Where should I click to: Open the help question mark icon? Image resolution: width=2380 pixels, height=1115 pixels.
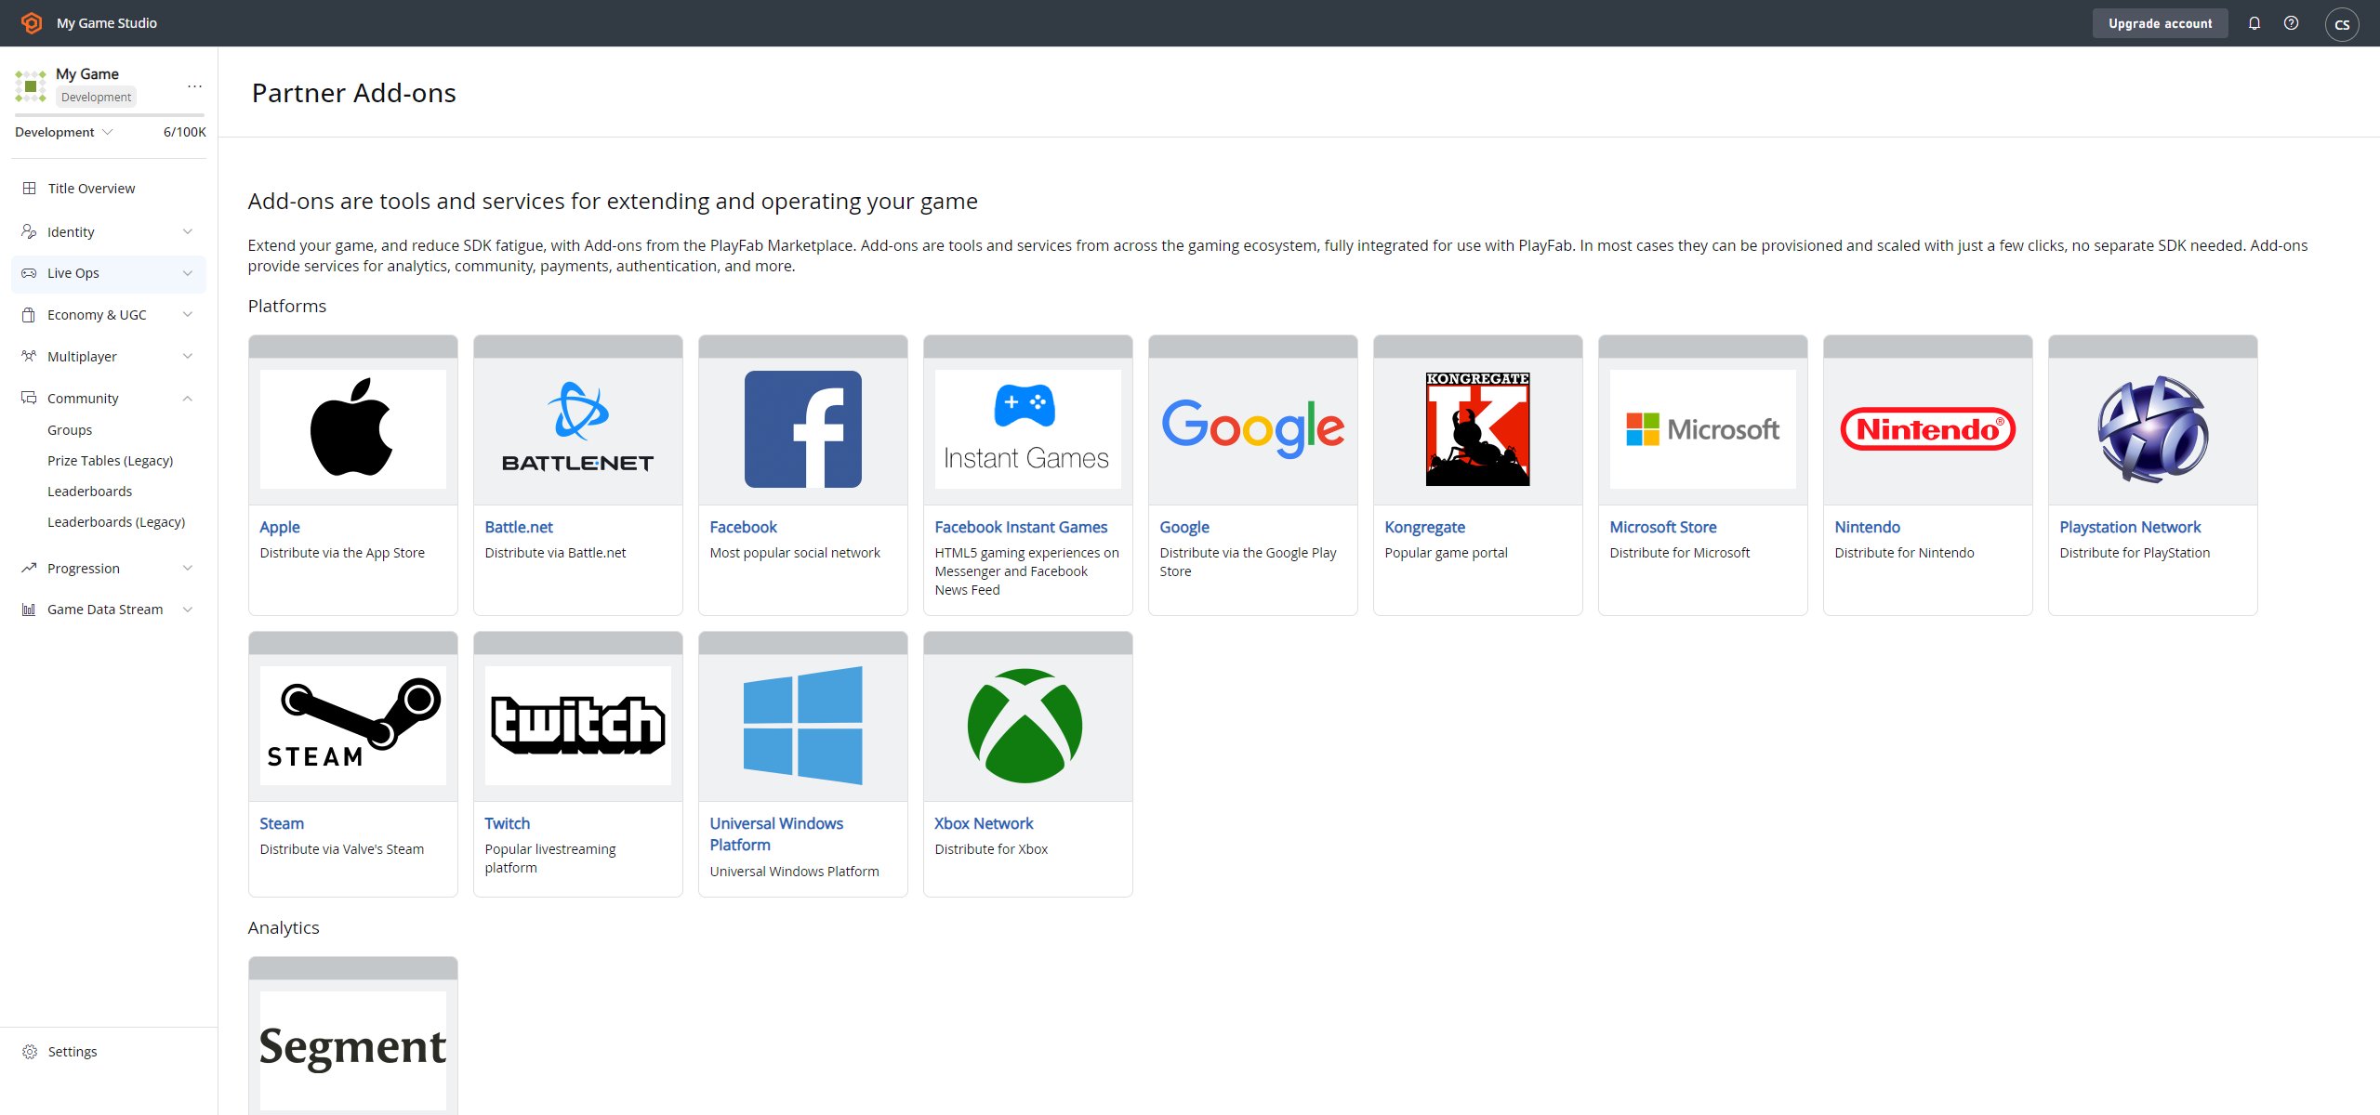(2292, 23)
